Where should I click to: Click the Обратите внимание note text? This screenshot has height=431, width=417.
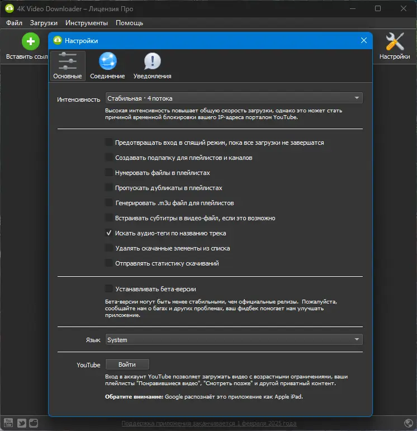click(x=204, y=397)
